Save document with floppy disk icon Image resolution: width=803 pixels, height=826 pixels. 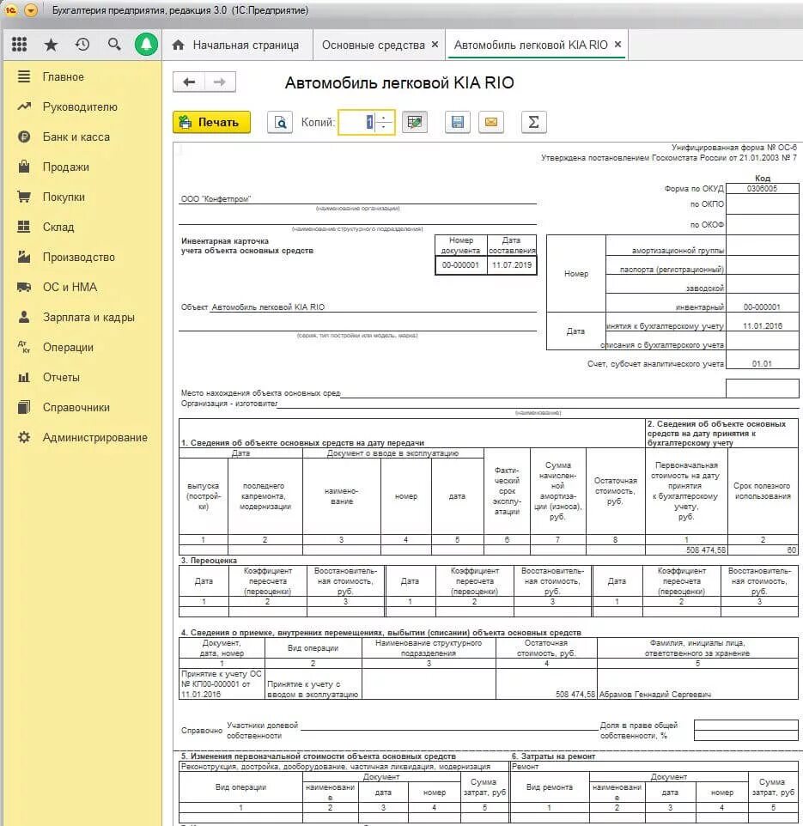[x=458, y=122]
